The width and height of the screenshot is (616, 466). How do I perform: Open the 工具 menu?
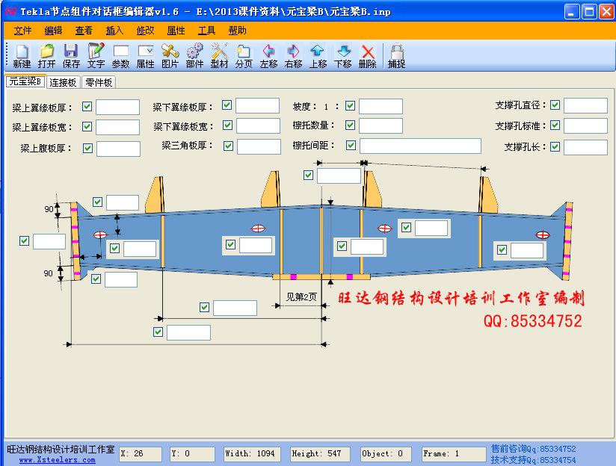click(x=206, y=31)
